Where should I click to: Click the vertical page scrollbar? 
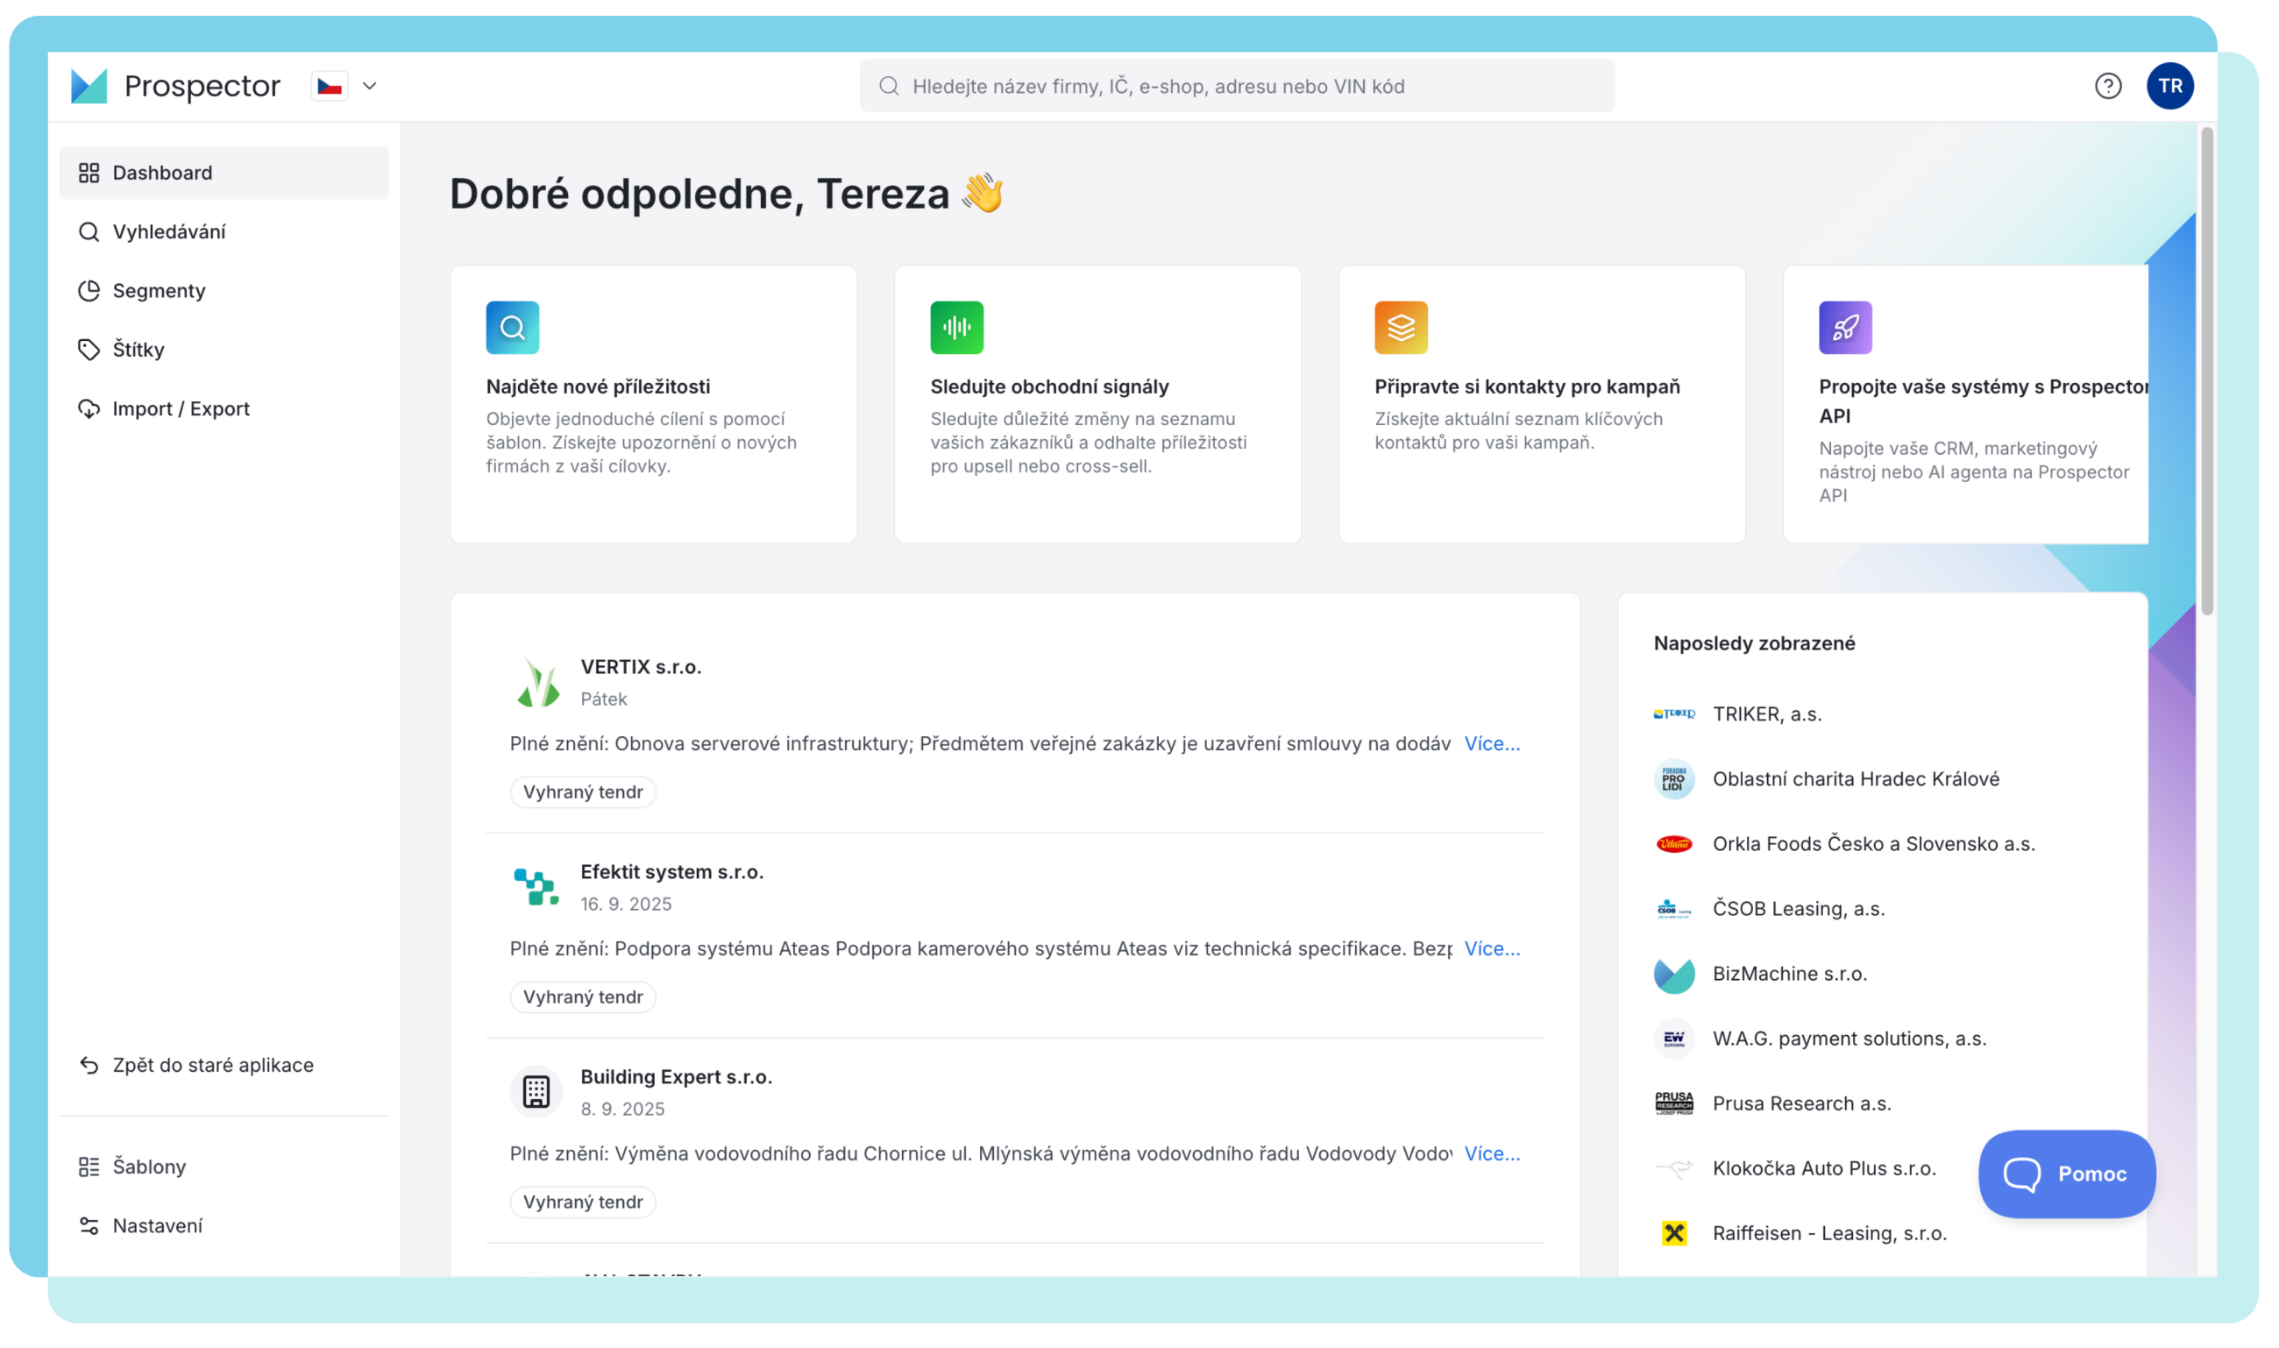pos(2206,372)
